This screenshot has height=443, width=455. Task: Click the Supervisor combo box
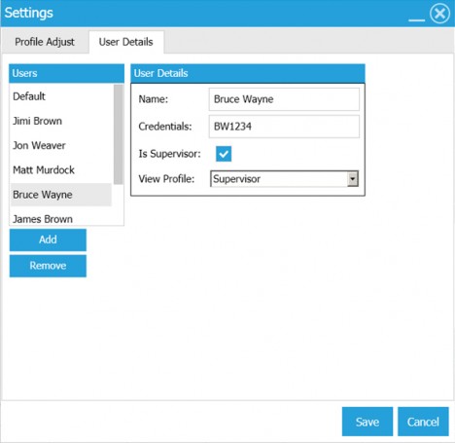284,179
